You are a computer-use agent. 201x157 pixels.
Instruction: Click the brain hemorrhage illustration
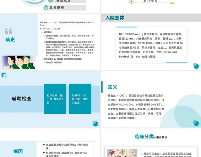(122, 153)
